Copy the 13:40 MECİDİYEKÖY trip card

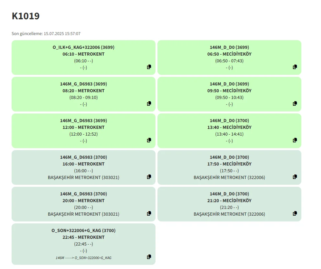[295, 140]
